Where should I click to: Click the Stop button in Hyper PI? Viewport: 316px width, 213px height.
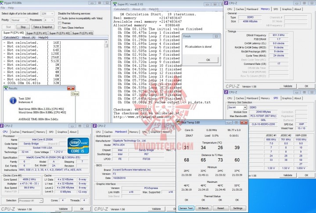click(x=23, y=27)
